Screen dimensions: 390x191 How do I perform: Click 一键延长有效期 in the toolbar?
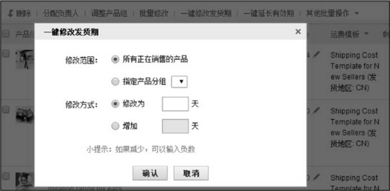(x=269, y=13)
